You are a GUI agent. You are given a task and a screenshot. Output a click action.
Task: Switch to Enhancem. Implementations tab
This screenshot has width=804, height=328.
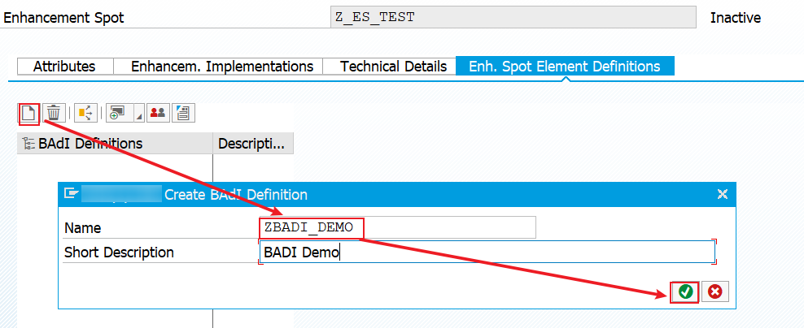click(x=222, y=67)
